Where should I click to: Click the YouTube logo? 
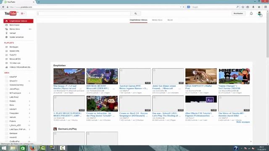tap(11, 13)
